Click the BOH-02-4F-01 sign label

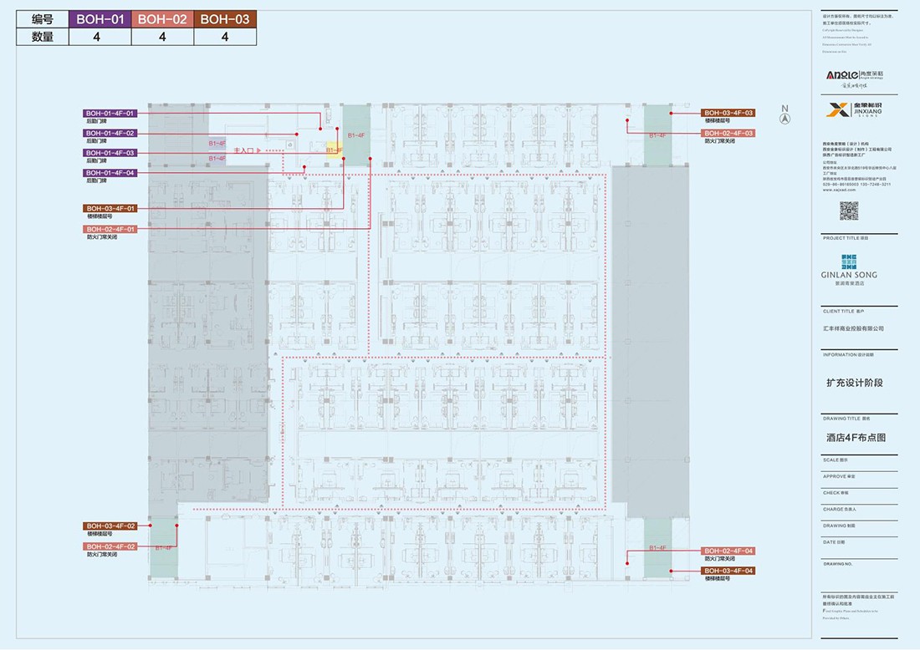[x=110, y=229]
